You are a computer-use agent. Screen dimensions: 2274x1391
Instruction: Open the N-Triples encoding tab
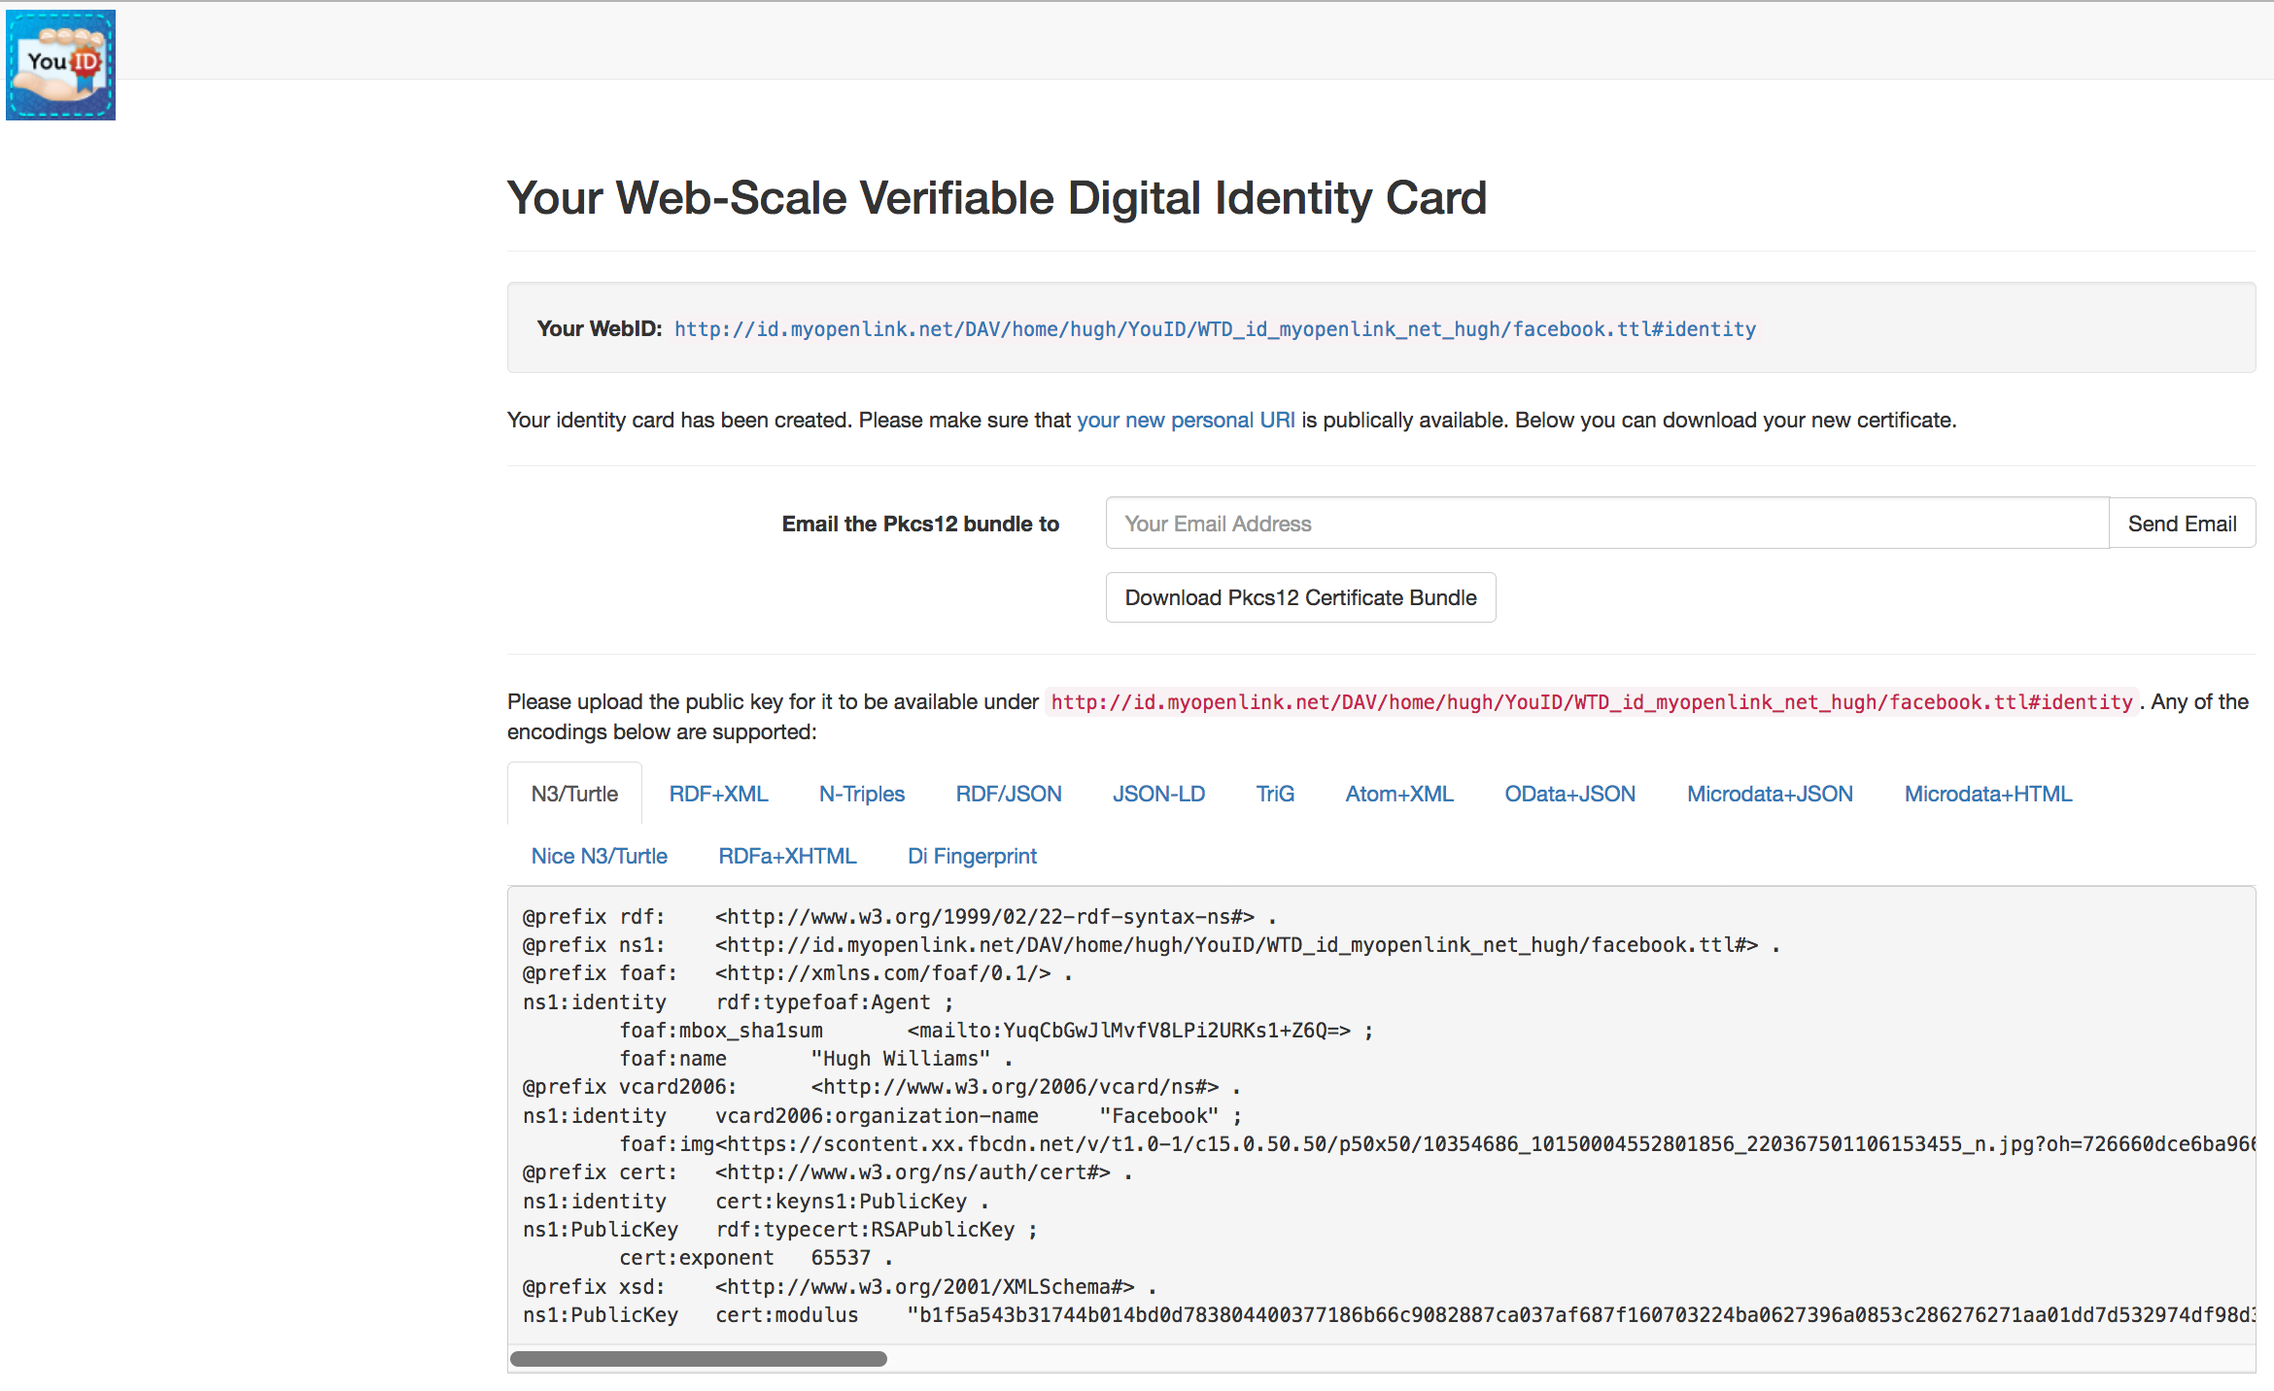(x=861, y=795)
